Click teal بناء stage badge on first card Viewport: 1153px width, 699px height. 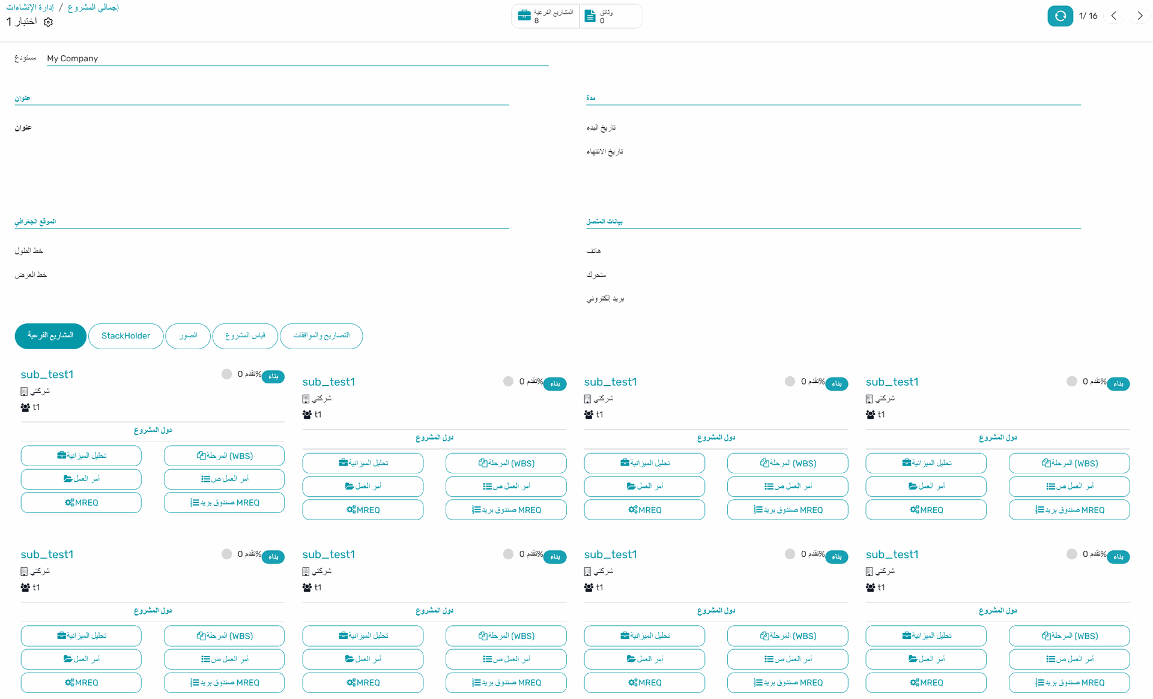click(273, 376)
